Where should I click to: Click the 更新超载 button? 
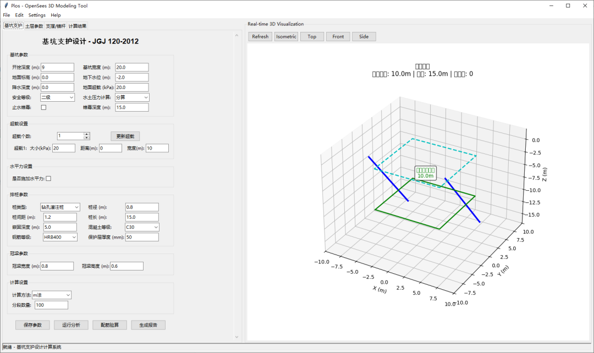(x=125, y=136)
